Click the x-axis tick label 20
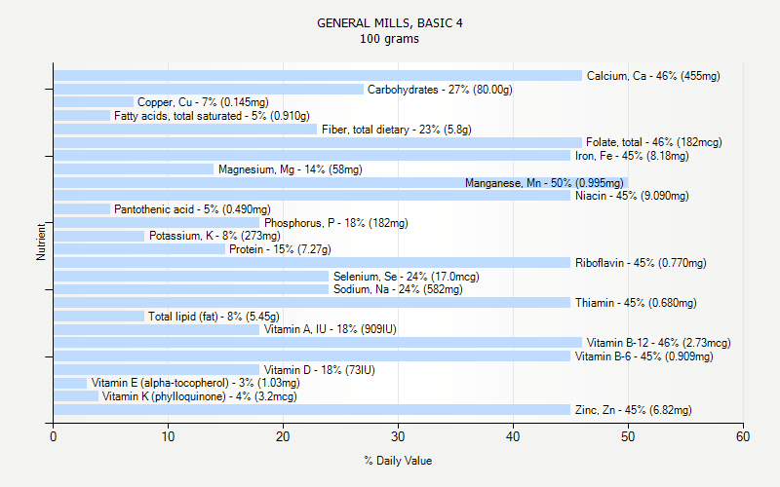780x487 pixels. point(283,436)
